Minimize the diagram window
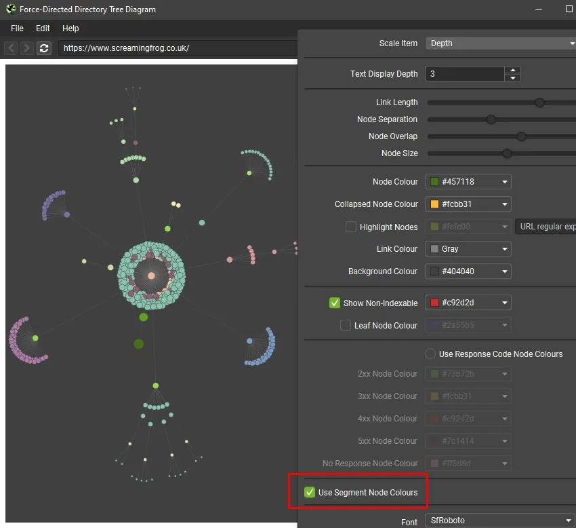The height and width of the screenshot is (528, 576). (539, 10)
